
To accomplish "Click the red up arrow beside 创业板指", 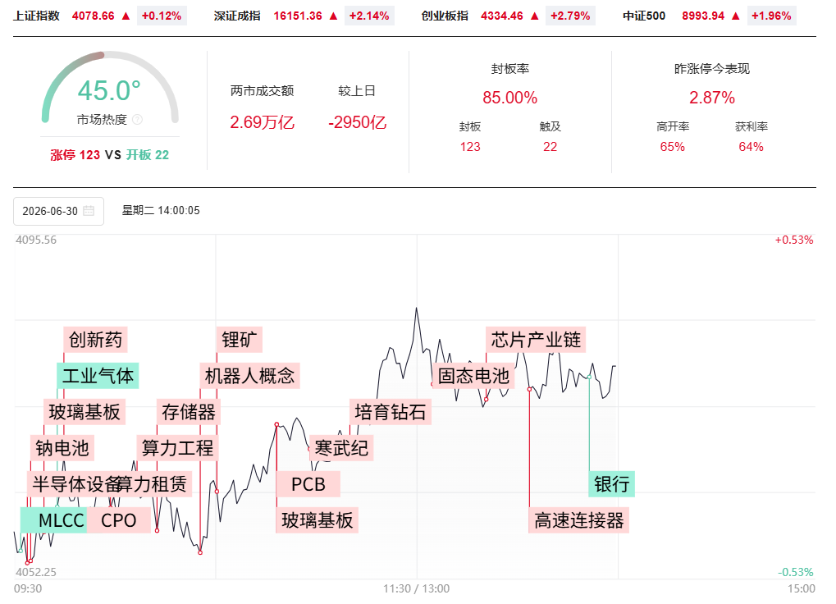I will [535, 16].
